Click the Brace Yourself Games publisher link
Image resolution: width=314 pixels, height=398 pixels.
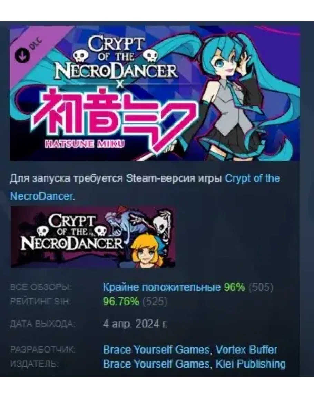coord(156,364)
